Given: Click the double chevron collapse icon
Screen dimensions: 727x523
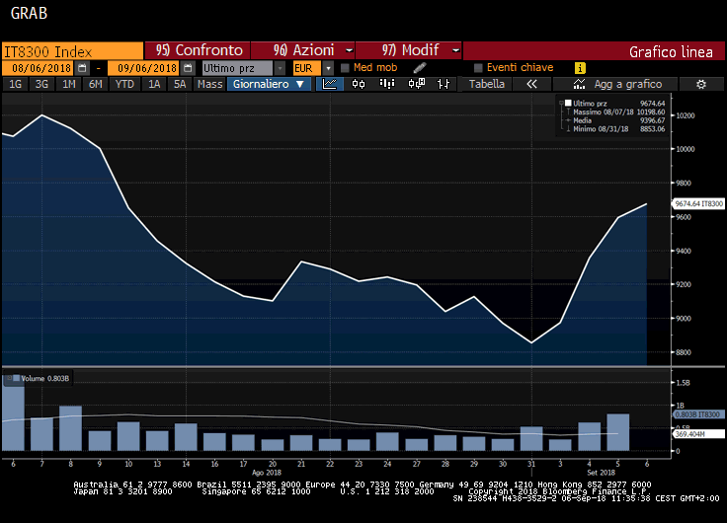Looking at the screenshot, I should [531, 85].
